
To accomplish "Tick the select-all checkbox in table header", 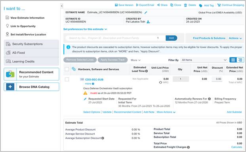I will tap(67, 69).
